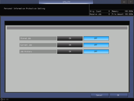This screenshot has width=134, height=101.
Task: Click the clock icon beside 11:11
Action: click(2, 99)
